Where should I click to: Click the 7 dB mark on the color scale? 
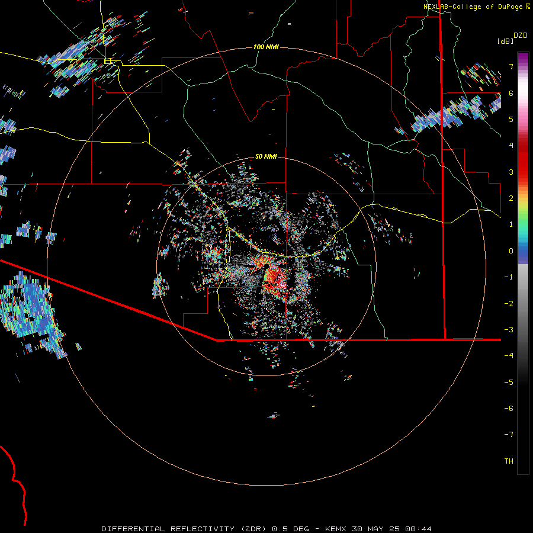[511, 66]
